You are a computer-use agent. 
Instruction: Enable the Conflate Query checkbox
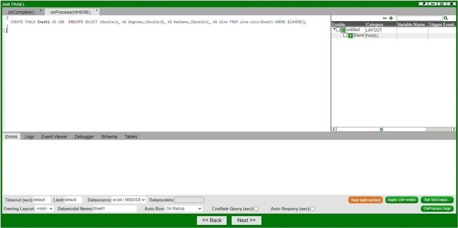tap(256, 208)
